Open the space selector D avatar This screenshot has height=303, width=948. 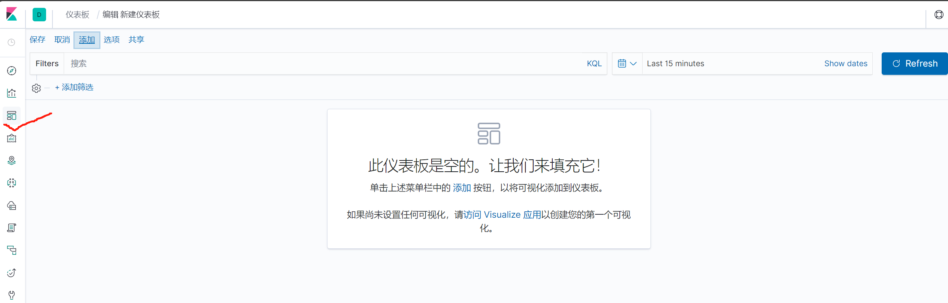[39, 15]
